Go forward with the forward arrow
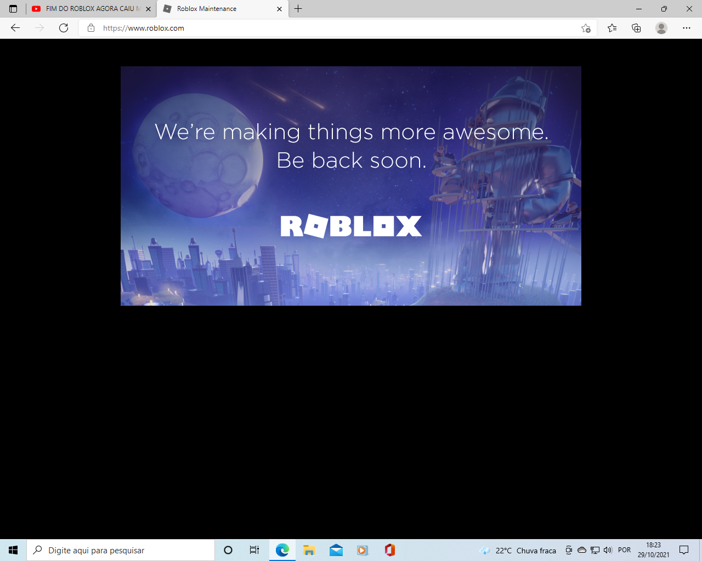Screen dimensions: 702x561 [39, 28]
